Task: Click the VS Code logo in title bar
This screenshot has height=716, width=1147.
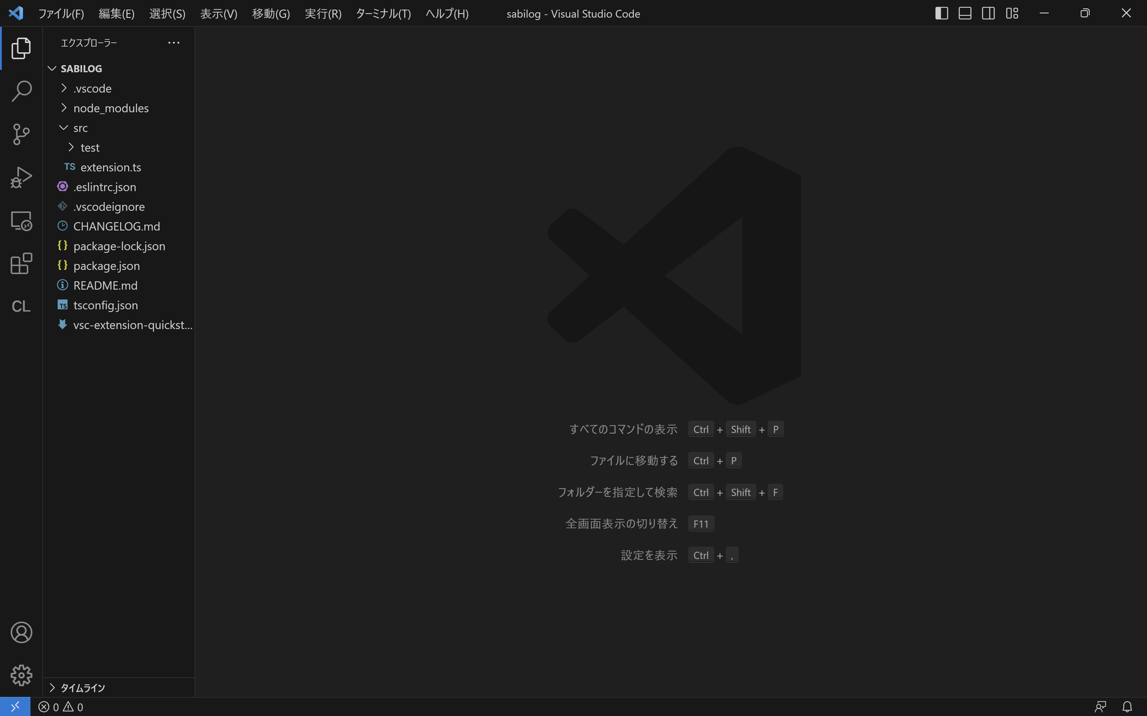Action: pyautogui.click(x=16, y=13)
